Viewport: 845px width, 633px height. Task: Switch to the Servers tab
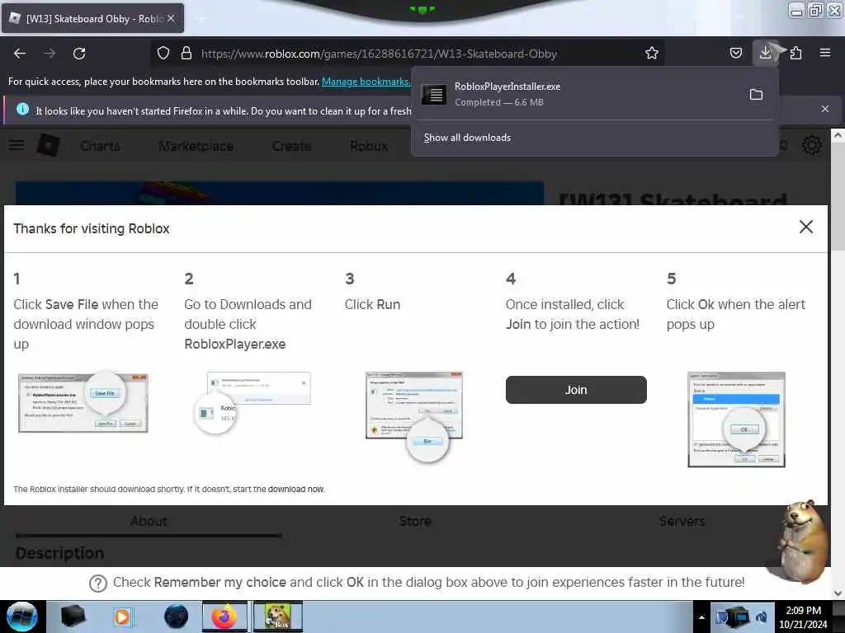[682, 521]
